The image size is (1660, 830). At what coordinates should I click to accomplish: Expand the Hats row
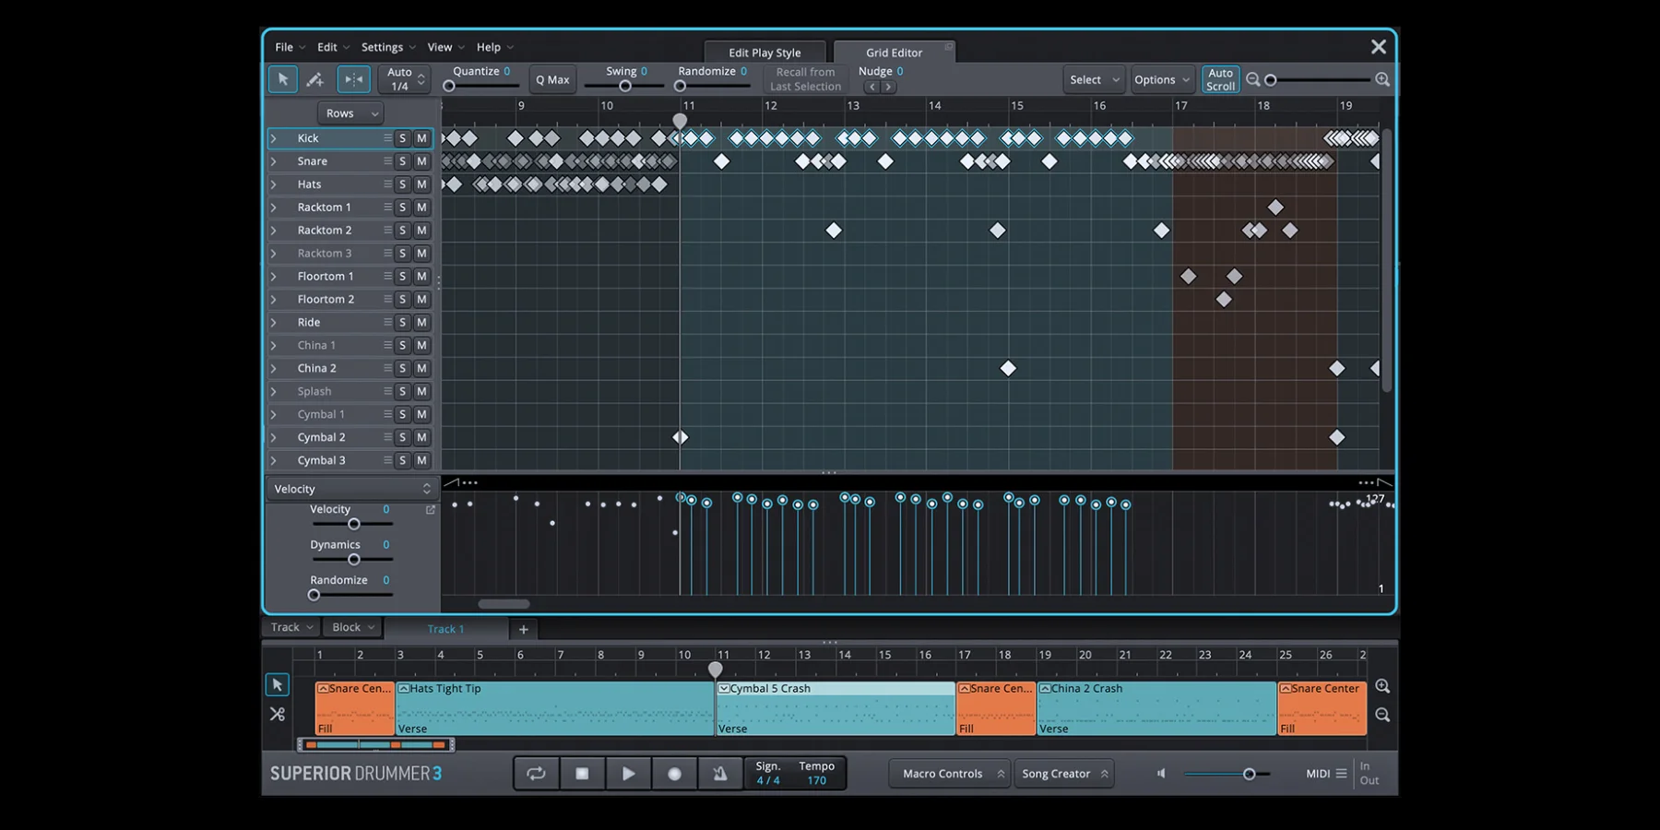(x=274, y=184)
